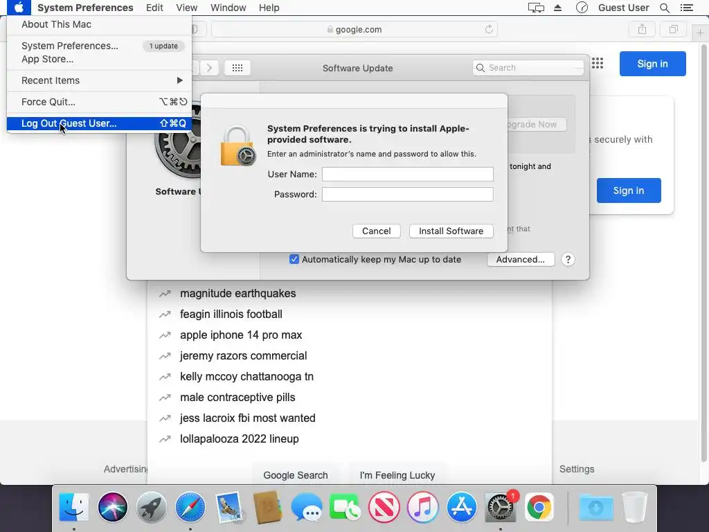Open Guest User menu in menu bar
This screenshot has width=709, height=532.
(x=624, y=8)
